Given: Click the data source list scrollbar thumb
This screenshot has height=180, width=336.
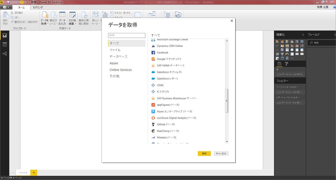Looking at the screenshot, I should click(227, 101).
